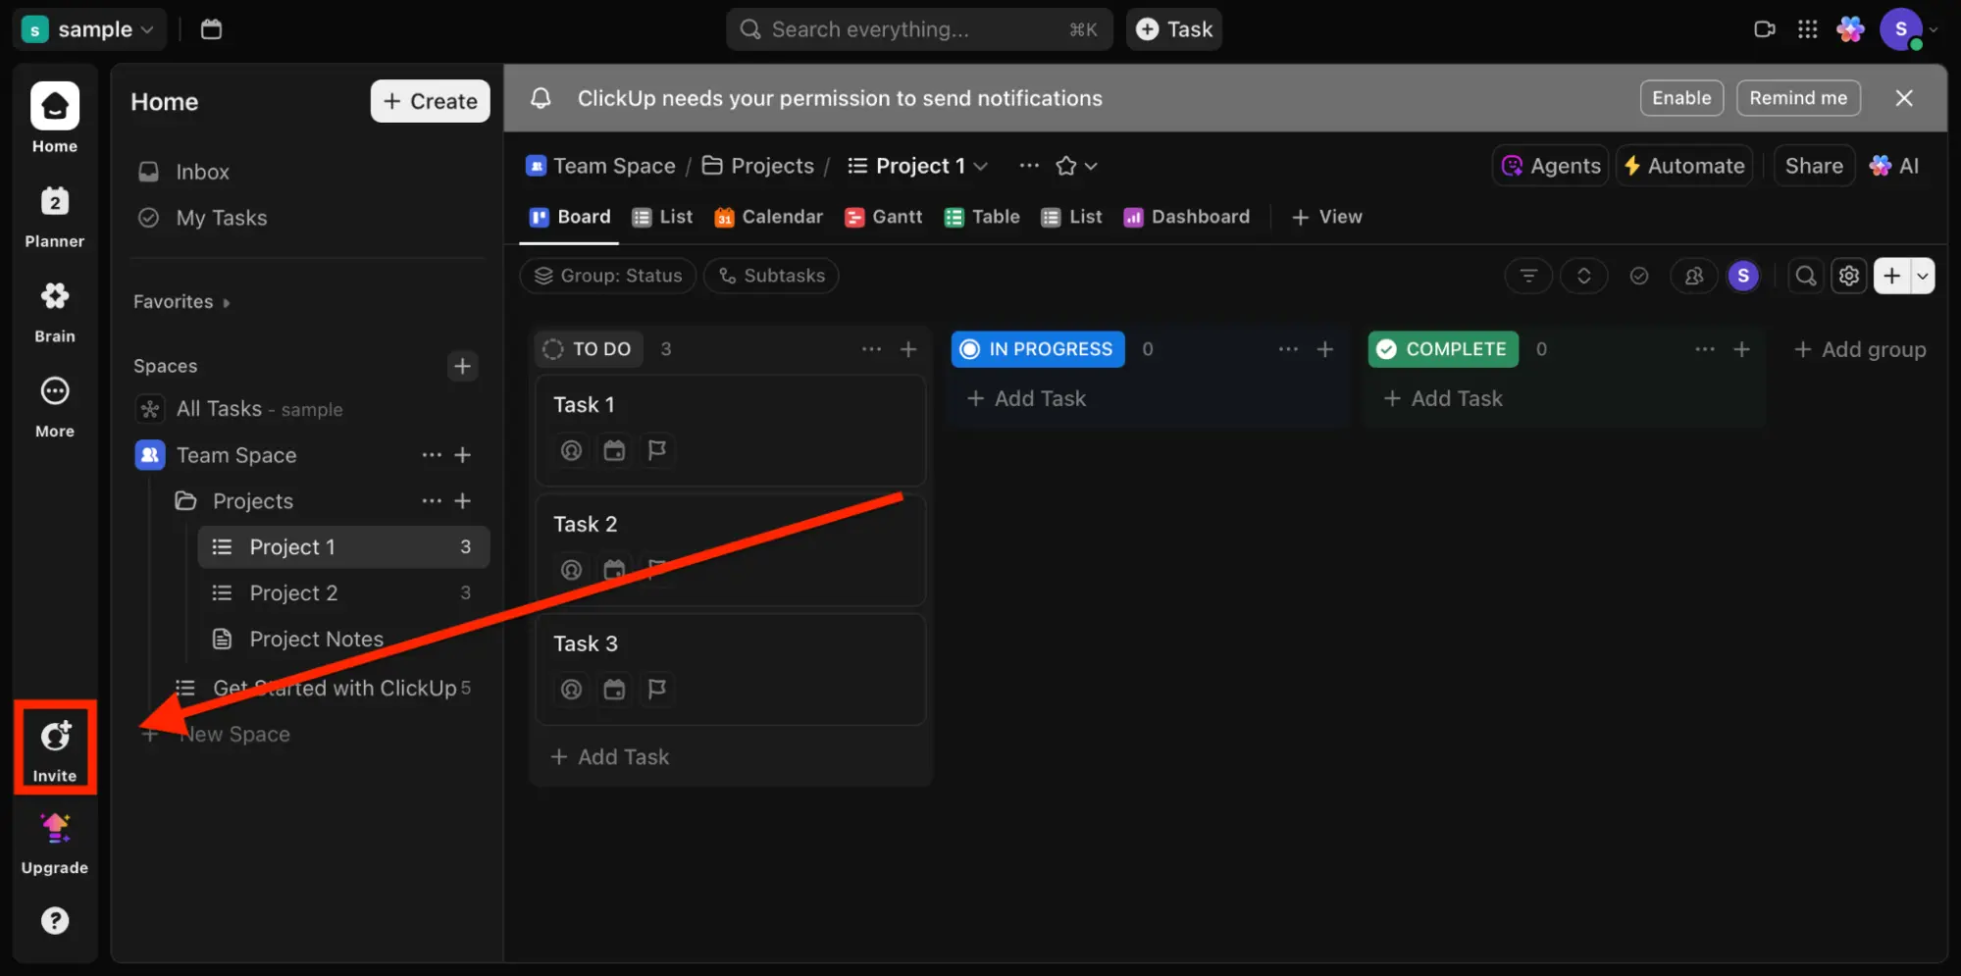Viewport: 1961px width, 976px height.
Task: Click the Create button
Action: click(x=430, y=101)
